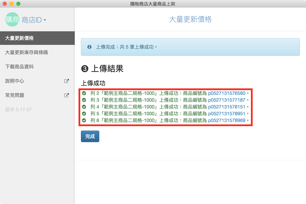Open product link p0527131576580
This screenshot has width=306, height=204.
pos(226,93)
